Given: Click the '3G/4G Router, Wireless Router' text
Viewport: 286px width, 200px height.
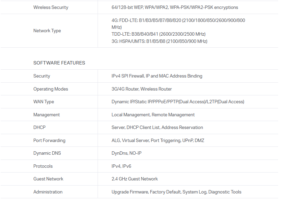Looking at the screenshot, I should (x=142, y=89).
